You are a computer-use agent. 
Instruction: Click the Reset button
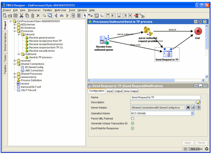[x=201, y=143]
